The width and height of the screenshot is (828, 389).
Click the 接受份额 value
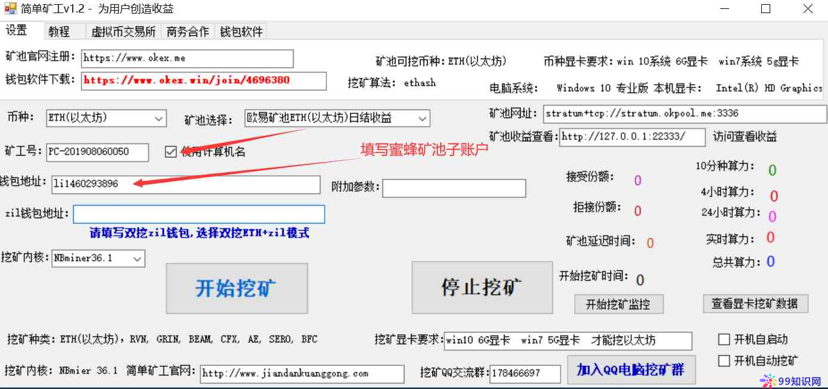637,181
